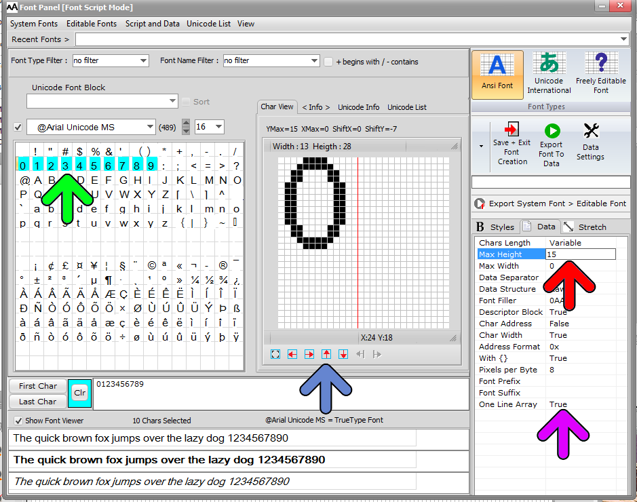
Task: Click the Char Address False value
Action: pyautogui.click(x=559, y=324)
